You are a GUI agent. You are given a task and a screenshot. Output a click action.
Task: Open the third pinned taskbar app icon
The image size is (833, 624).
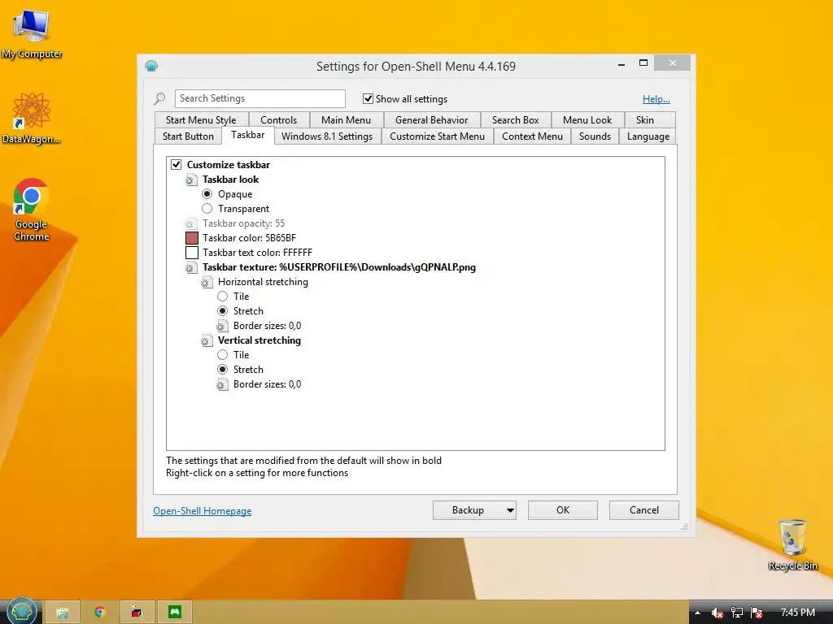137,613
